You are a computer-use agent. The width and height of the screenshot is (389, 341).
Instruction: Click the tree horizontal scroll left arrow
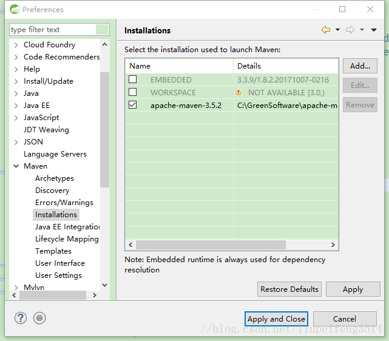(x=14, y=295)
